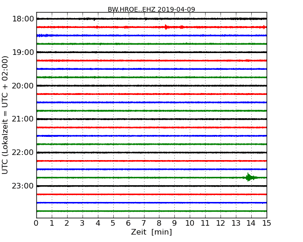
Task: Click x-axis tick label 5
Action: pyautogui.click(x=113, y=223)
